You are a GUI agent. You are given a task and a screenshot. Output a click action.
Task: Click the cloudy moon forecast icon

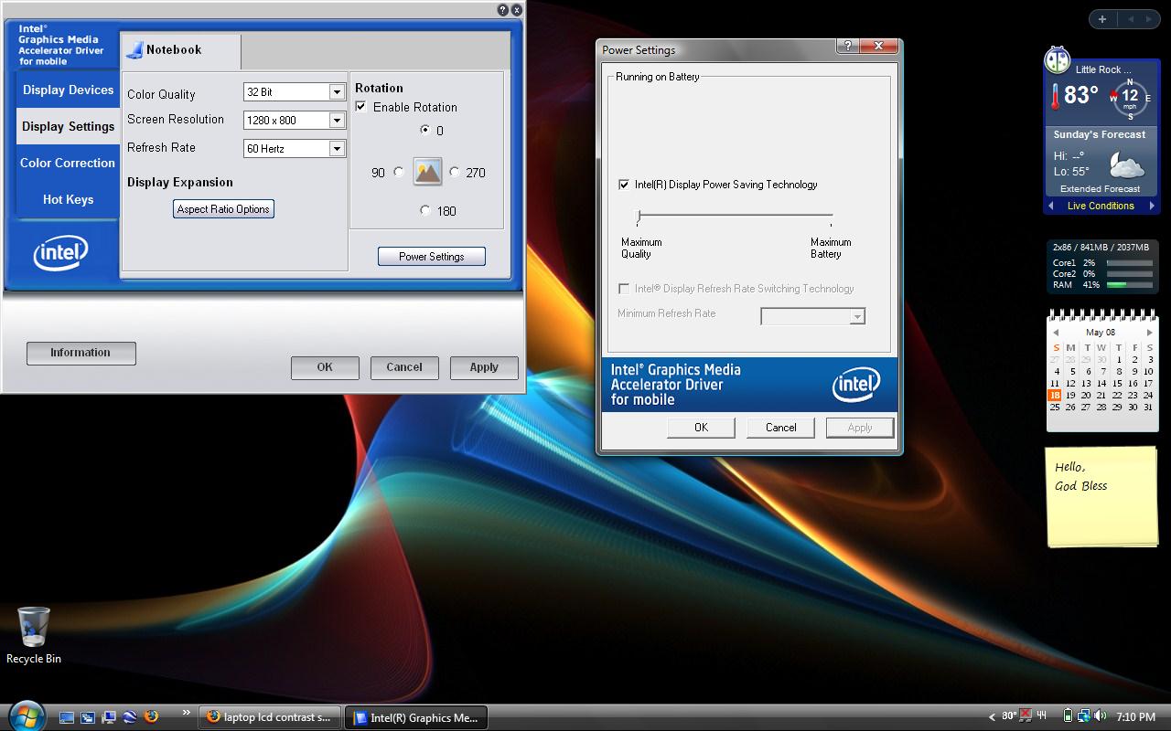(1126, 165)
